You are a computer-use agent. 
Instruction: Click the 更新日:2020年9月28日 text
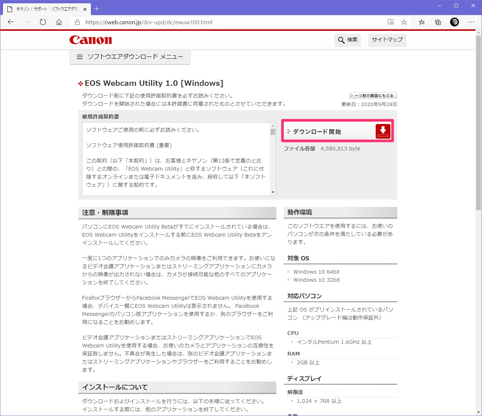pos(369,104)
